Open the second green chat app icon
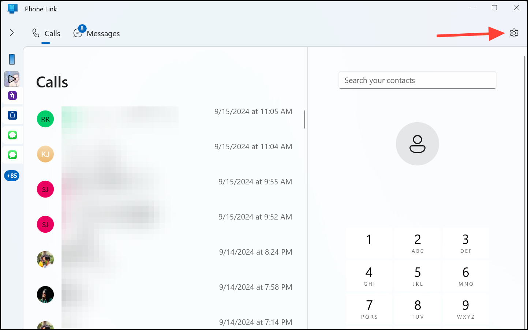528x330 pixels. (12, 155)
